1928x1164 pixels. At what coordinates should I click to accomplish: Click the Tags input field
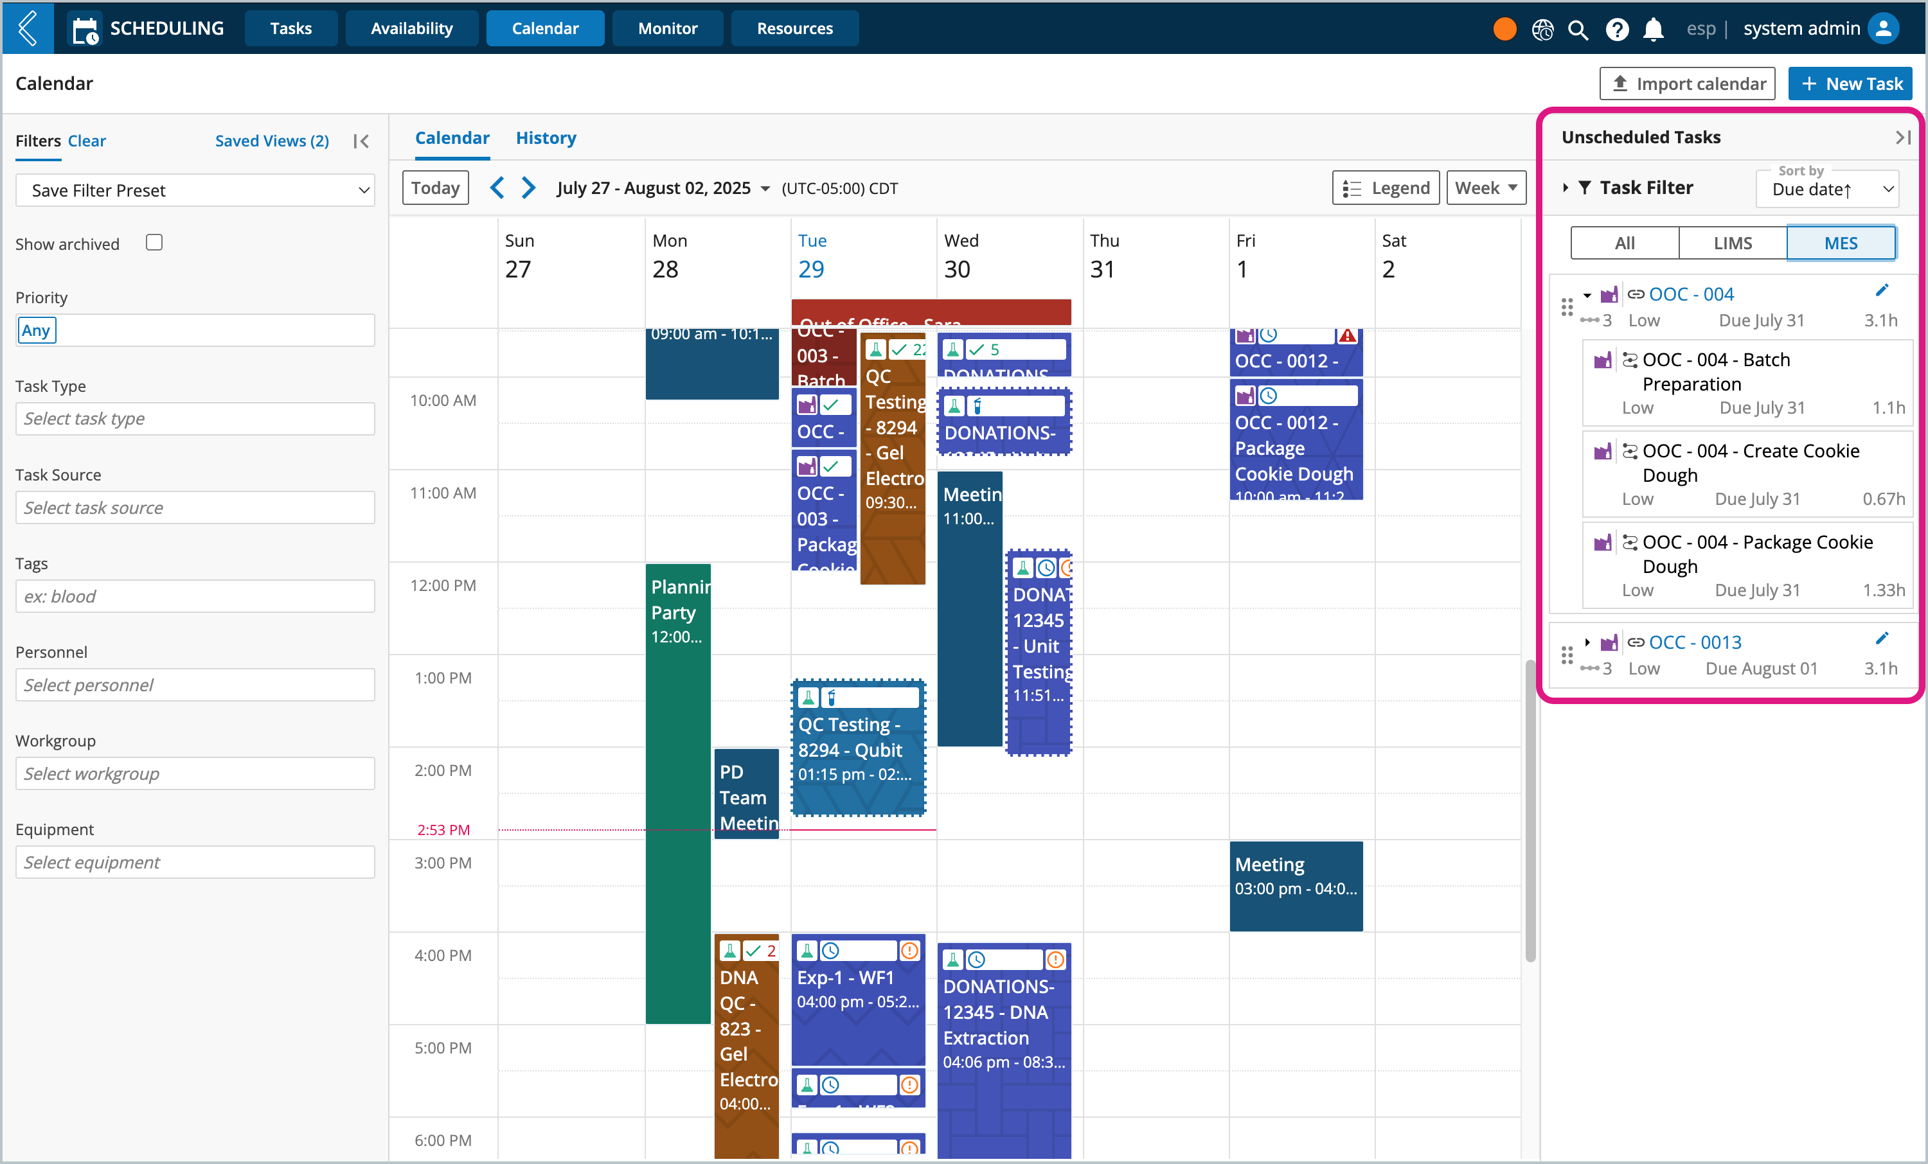click(x=195, y=596)
